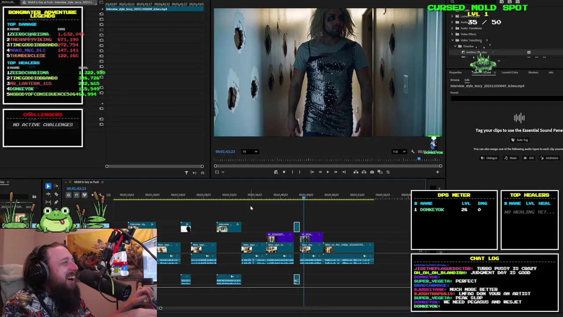Switch to the Info tab

point(551,72)
